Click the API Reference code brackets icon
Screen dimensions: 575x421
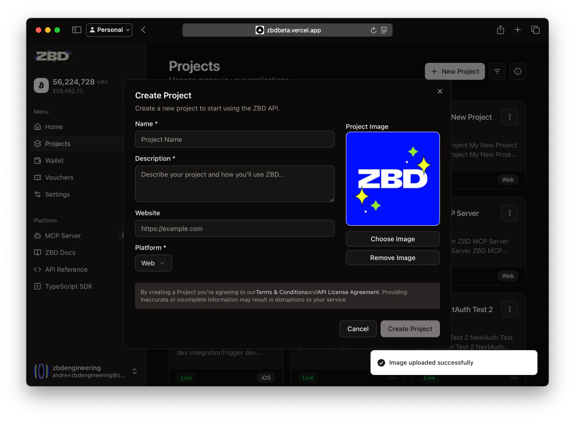[38, 269]
